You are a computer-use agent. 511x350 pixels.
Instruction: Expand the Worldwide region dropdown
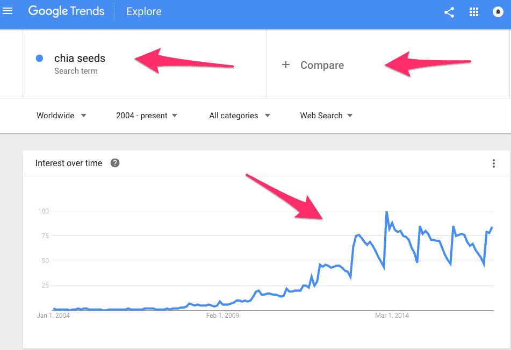coord(61,116)
